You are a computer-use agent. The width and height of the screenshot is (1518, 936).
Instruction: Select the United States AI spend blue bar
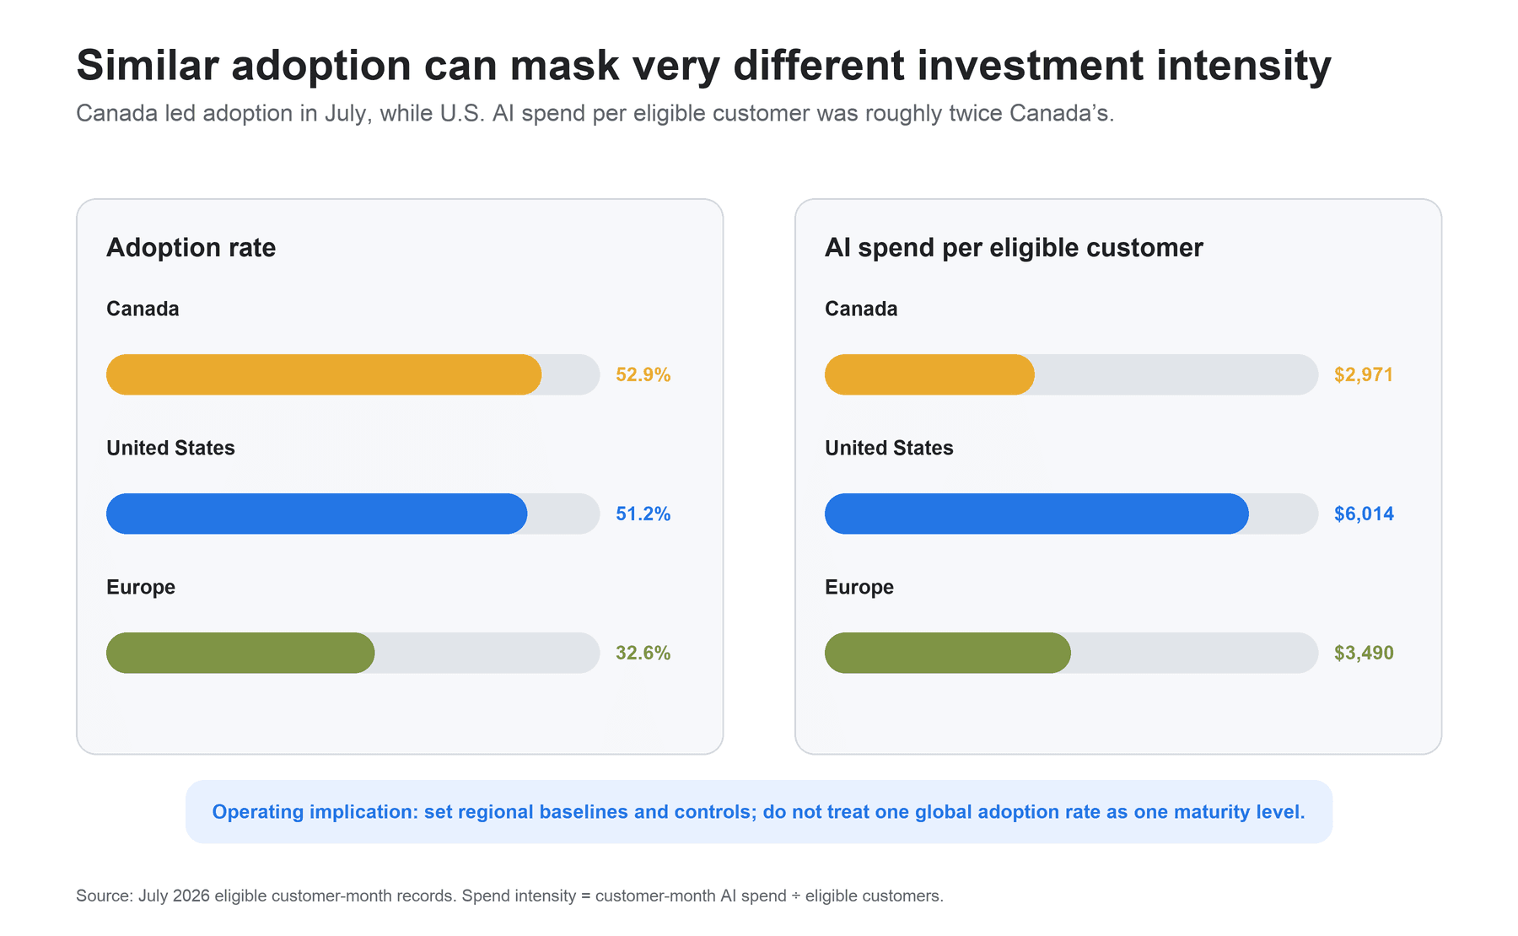(x=1036, y=514)
